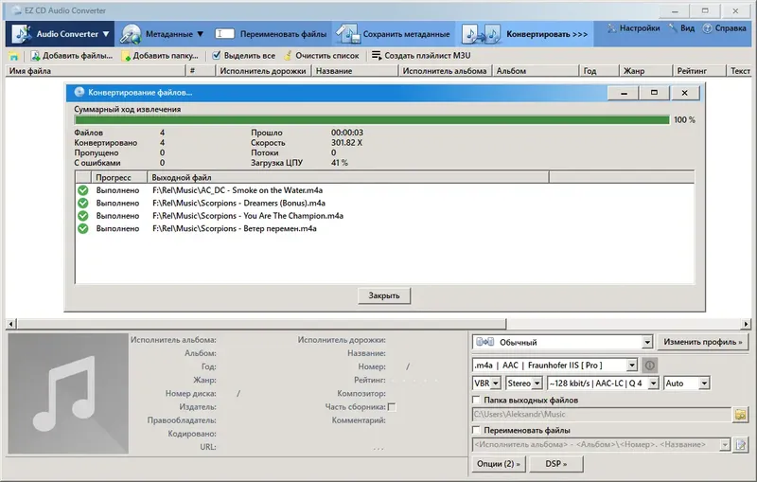Click the Audio Converter music note icon
The height and width of the screenshot is (482, 757).
click(x=21, y=34)
